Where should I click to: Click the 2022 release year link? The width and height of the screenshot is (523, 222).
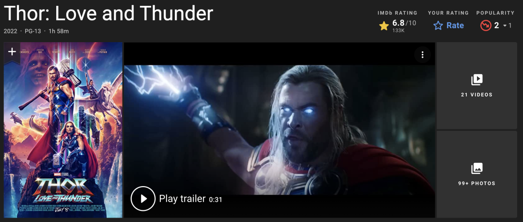tap(10, 32)
